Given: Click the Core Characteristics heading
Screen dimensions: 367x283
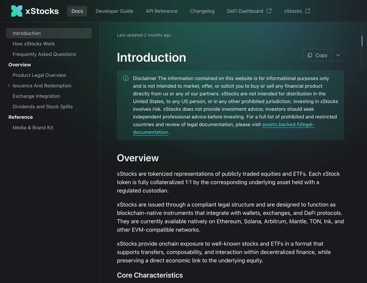Looking at the screenshot, I should tap(150, 275).
